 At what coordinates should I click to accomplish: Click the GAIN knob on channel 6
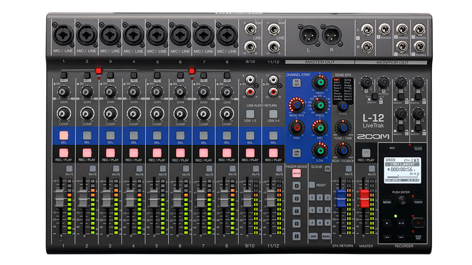pyautogui.click(x=180, y=92)
